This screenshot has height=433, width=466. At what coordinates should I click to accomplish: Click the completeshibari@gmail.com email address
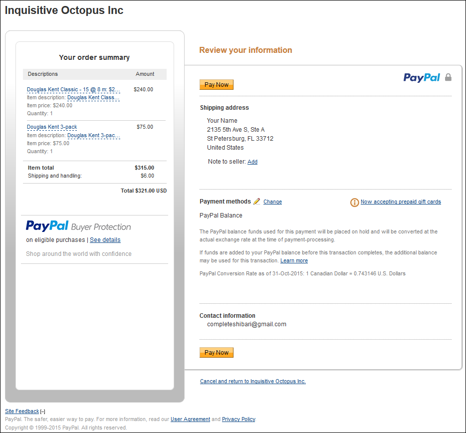point(246,324)
